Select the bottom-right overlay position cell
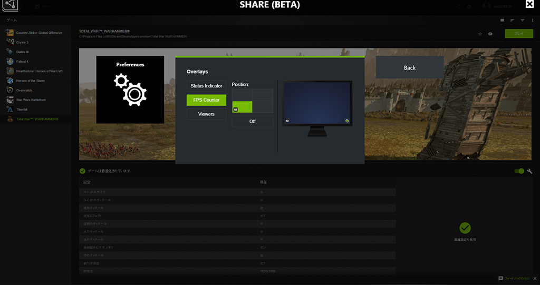The image size is (540, 285). 263,107
